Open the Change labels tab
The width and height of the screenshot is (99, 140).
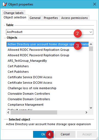coord(13,13)
